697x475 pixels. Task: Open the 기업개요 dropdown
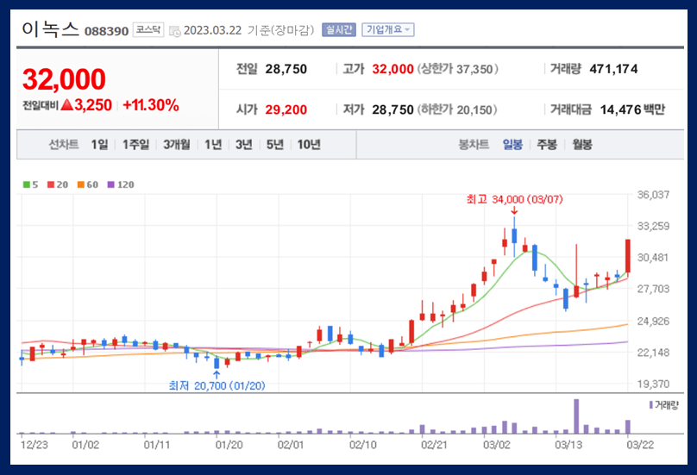click(388, 30)
